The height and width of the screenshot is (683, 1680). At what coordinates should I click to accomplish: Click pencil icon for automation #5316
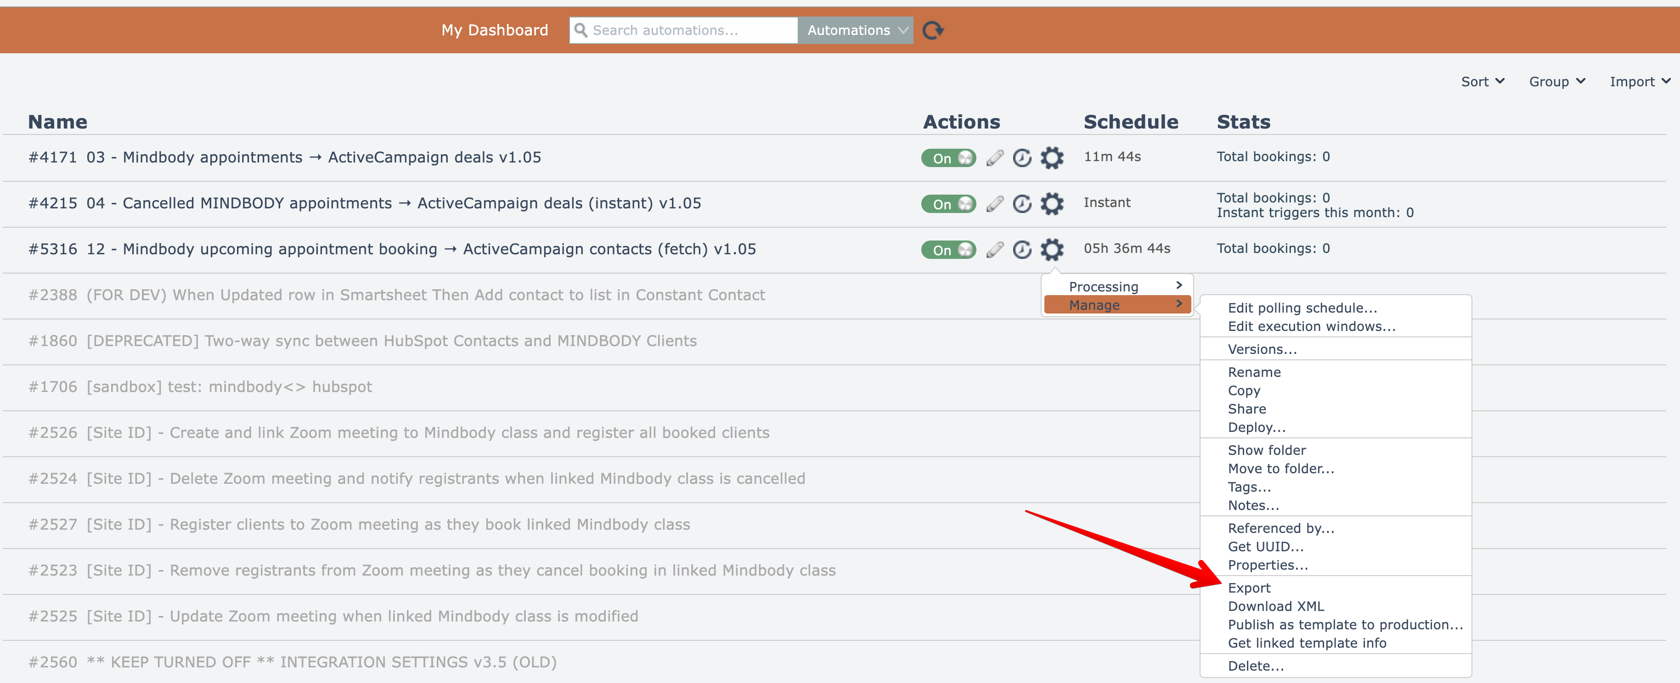pos(995,250)
